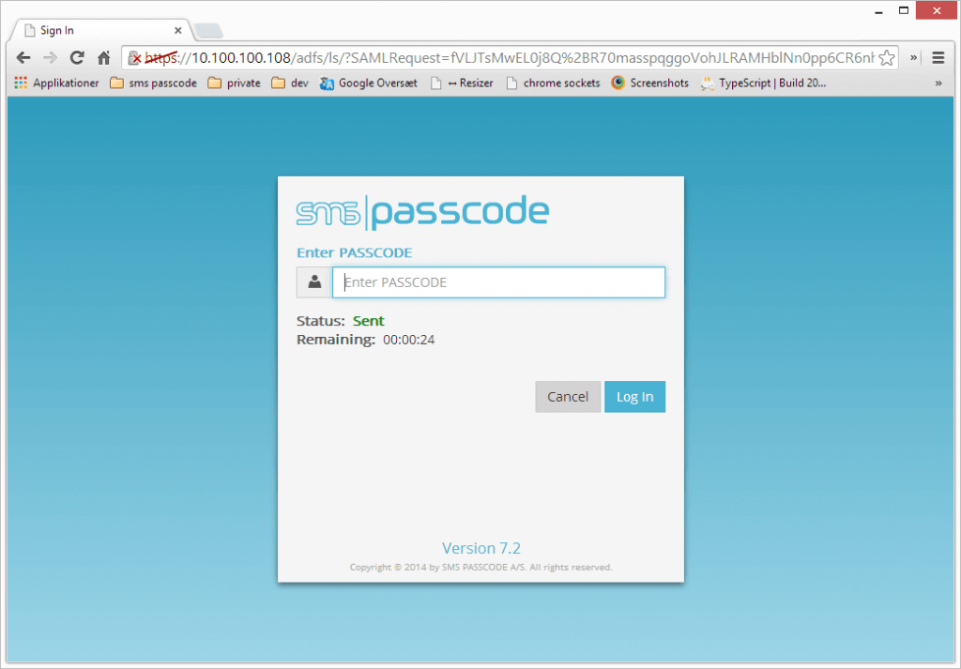The height and width of the screenshot is (669, 961).
Task: Bookmark this page using the star icon
Action: coord(886,57)
